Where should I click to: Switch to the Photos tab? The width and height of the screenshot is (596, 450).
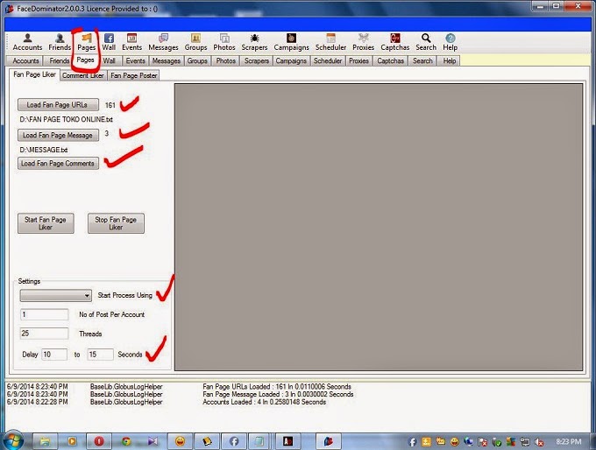point(226,60)
